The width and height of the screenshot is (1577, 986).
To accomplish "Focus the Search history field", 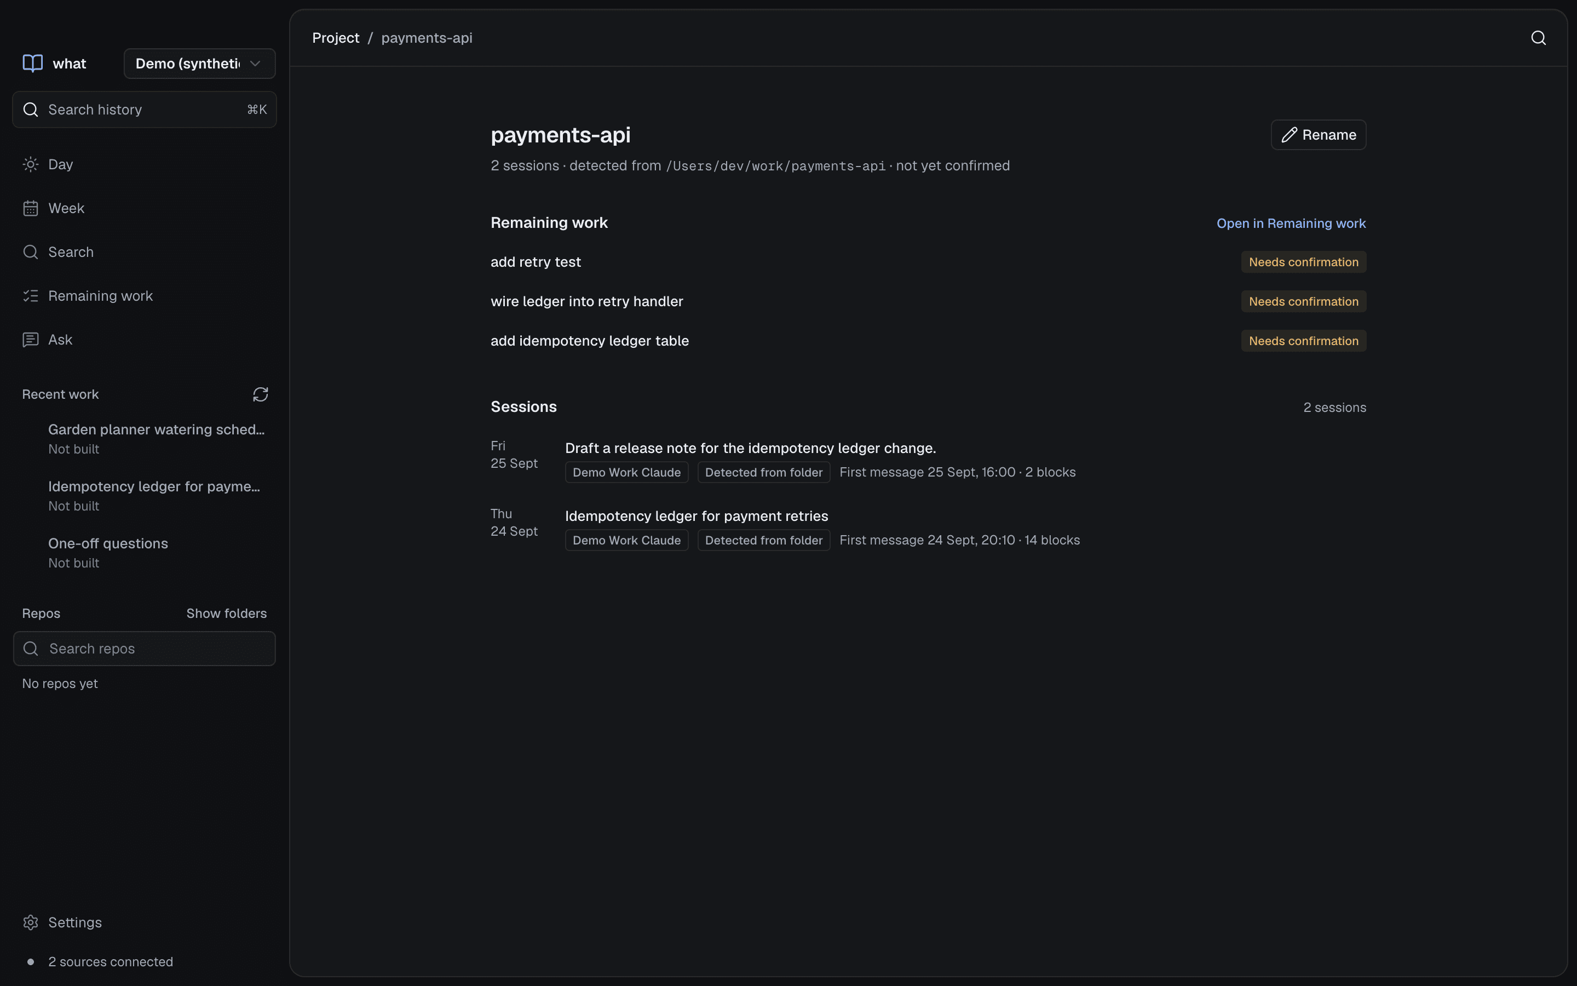I will click(145, 110).
